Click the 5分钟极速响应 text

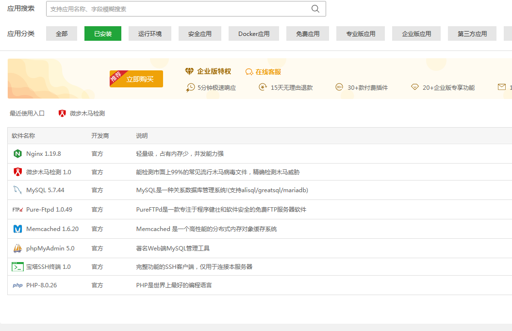pos(216,87)
